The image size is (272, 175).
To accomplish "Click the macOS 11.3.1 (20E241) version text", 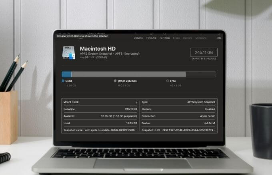I will click(x=93, y=58).
